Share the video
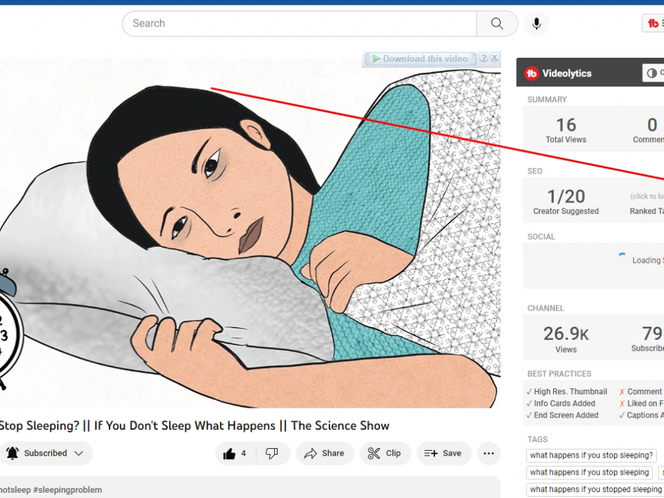Screen dimensions: 664x498 tap(325, 454)
